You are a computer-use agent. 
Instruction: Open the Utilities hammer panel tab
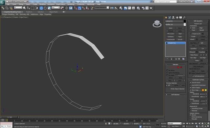pos(184,17)
